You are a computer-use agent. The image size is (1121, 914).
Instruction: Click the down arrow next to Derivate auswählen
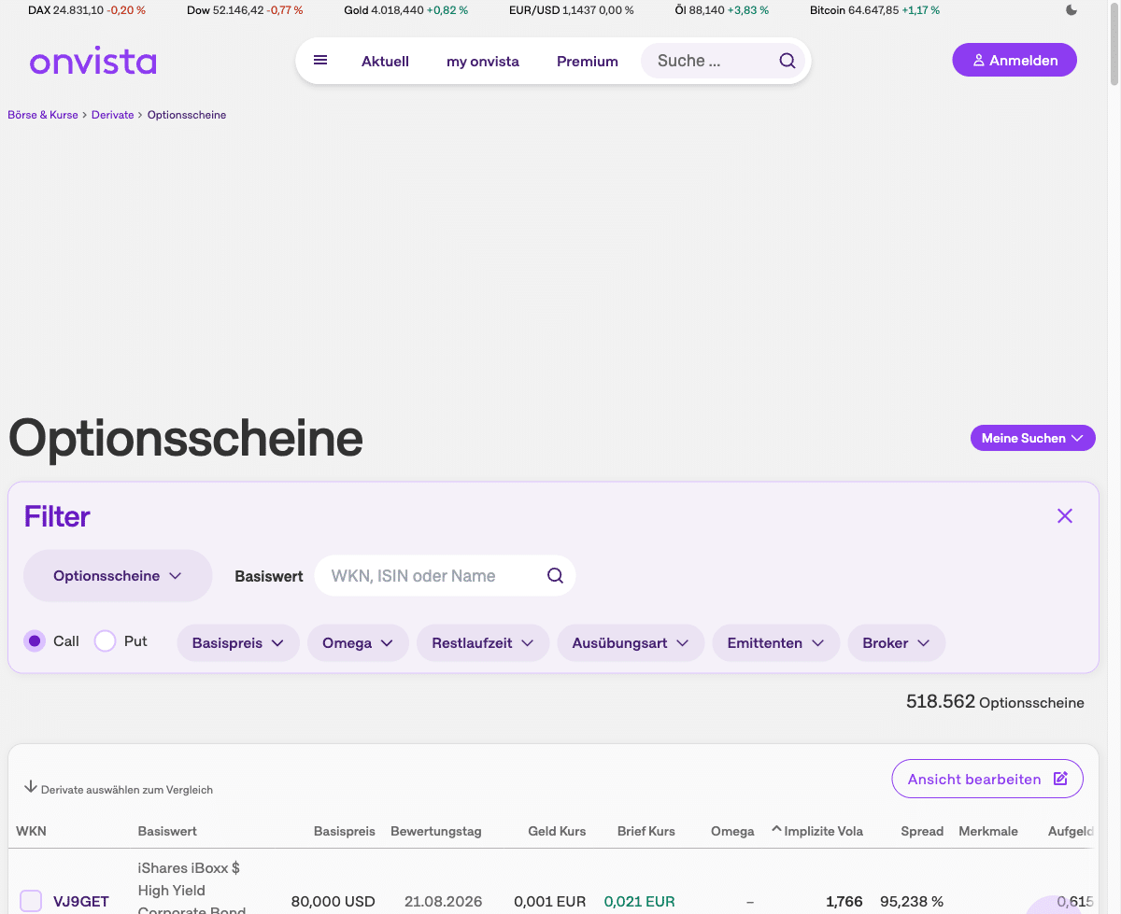point(30,787)
